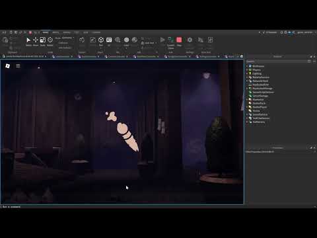Switch to the MODEL ribbon tab
317x238 pixels.
tap(55, 32)
